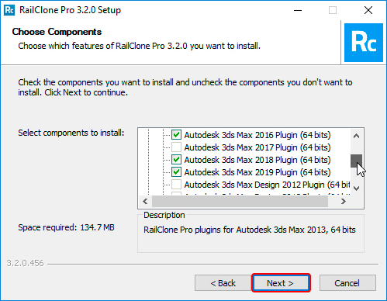Click Next to continue setup
The image size is (387, 301).
pyautogui.click(x=281, y=283)
